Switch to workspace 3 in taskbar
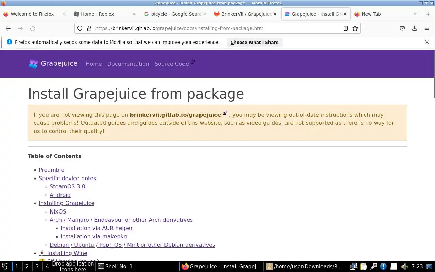Viewport: 435px width, 272px height. [37, 266]
